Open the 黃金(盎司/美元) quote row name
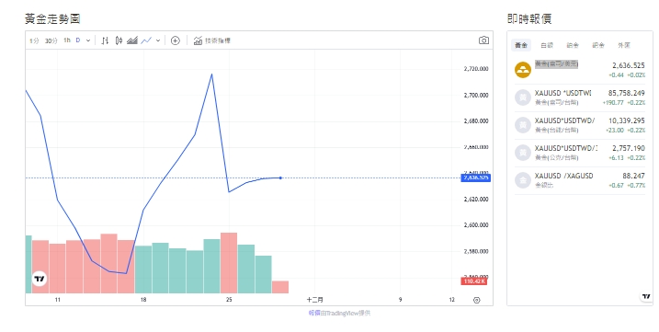 [556, 64]
